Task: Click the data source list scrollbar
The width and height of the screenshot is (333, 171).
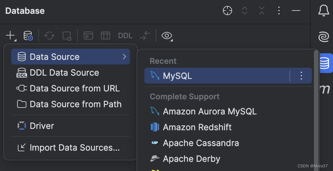Action: point(316,110)
